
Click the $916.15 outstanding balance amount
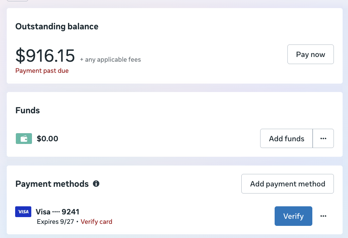click(x=45, y=56)
